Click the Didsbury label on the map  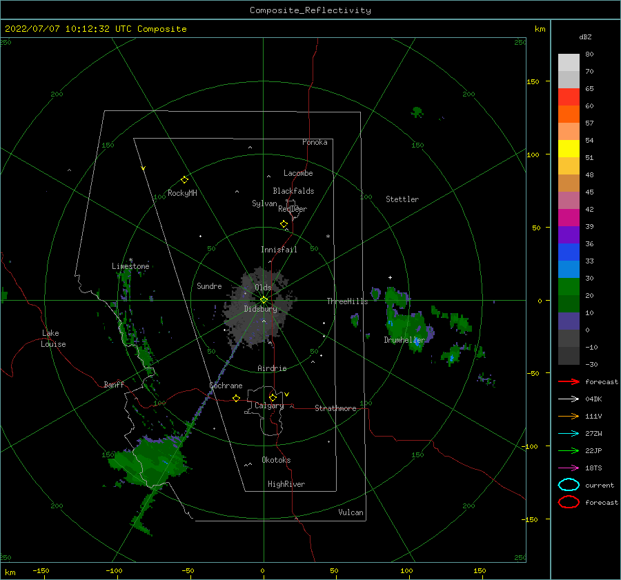click(260, 309)
